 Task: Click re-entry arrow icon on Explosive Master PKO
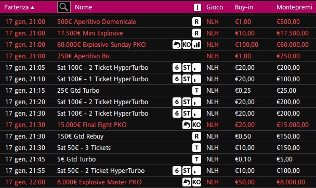click(x=187, y=182)
